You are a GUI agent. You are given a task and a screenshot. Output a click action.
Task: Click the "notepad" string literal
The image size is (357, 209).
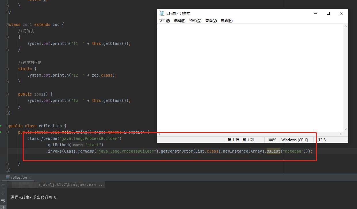pos(293,151)
